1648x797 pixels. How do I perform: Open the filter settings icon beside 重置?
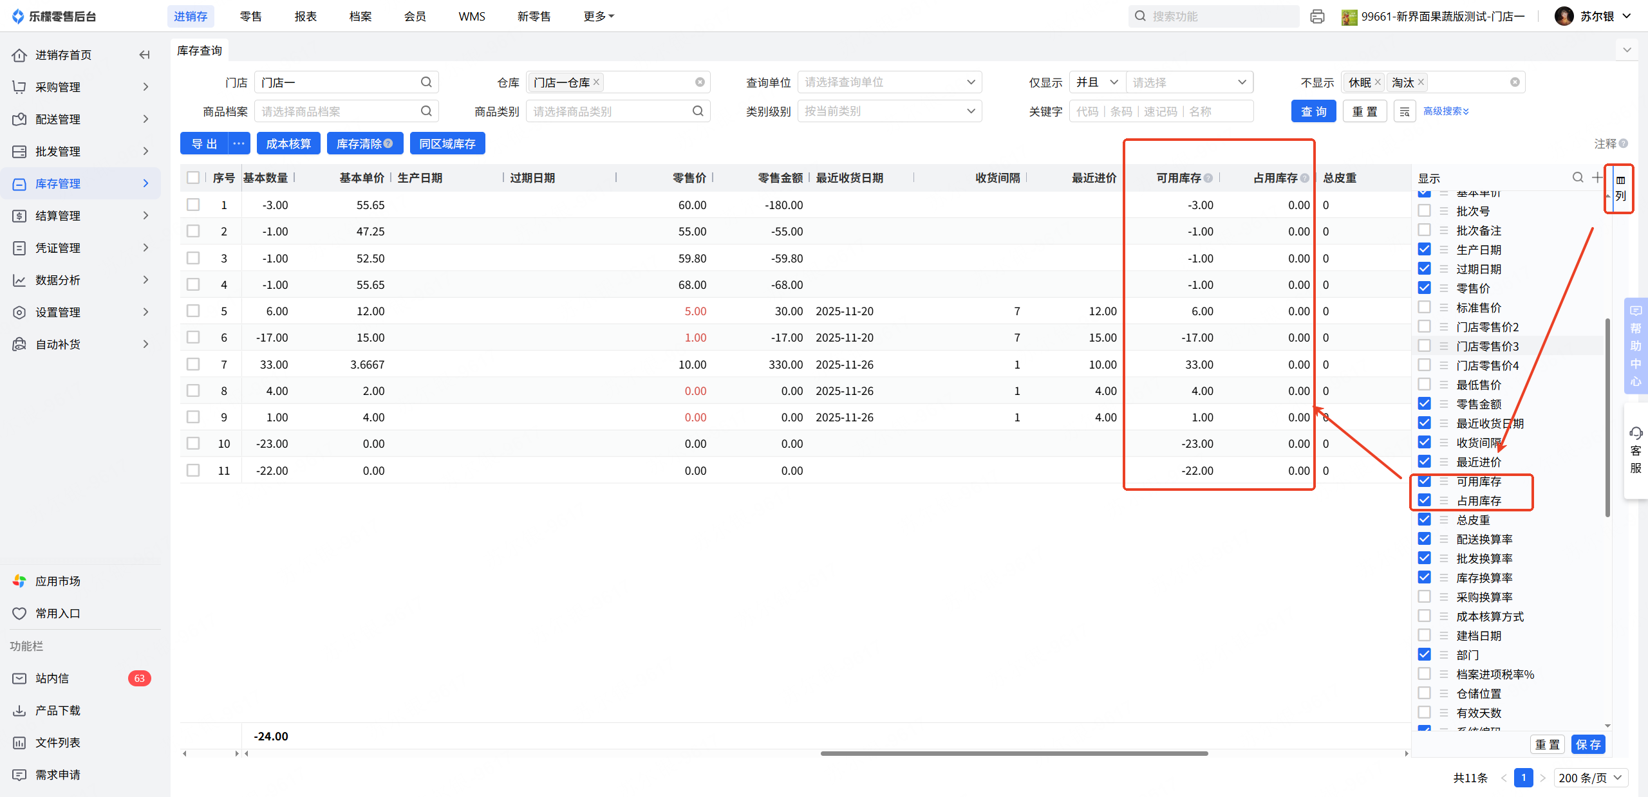click(x=1405, y=111)
